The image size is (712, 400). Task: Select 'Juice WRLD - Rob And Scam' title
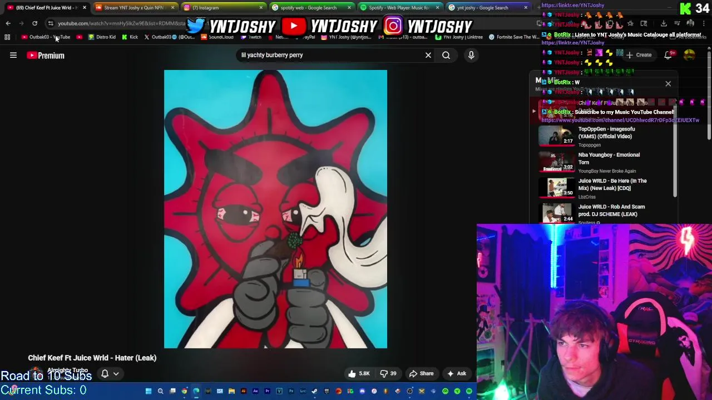point(611,210)
